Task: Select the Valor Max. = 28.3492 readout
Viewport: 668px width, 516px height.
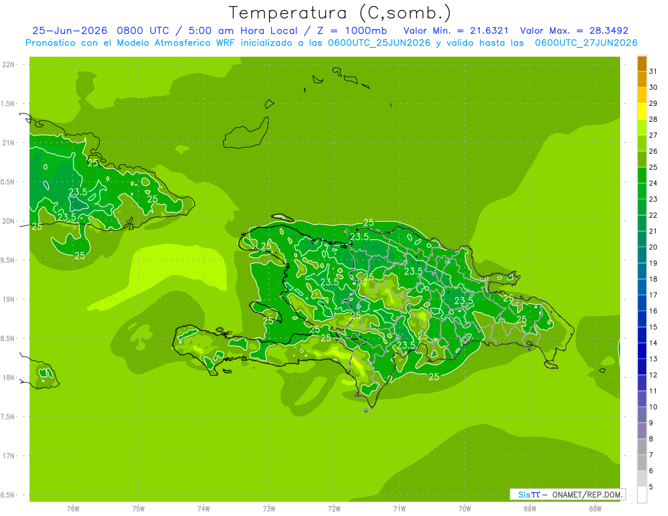Action: (x=574, y=31)
